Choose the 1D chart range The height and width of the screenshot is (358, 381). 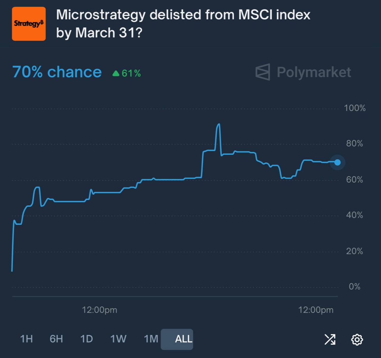[87, 339]
